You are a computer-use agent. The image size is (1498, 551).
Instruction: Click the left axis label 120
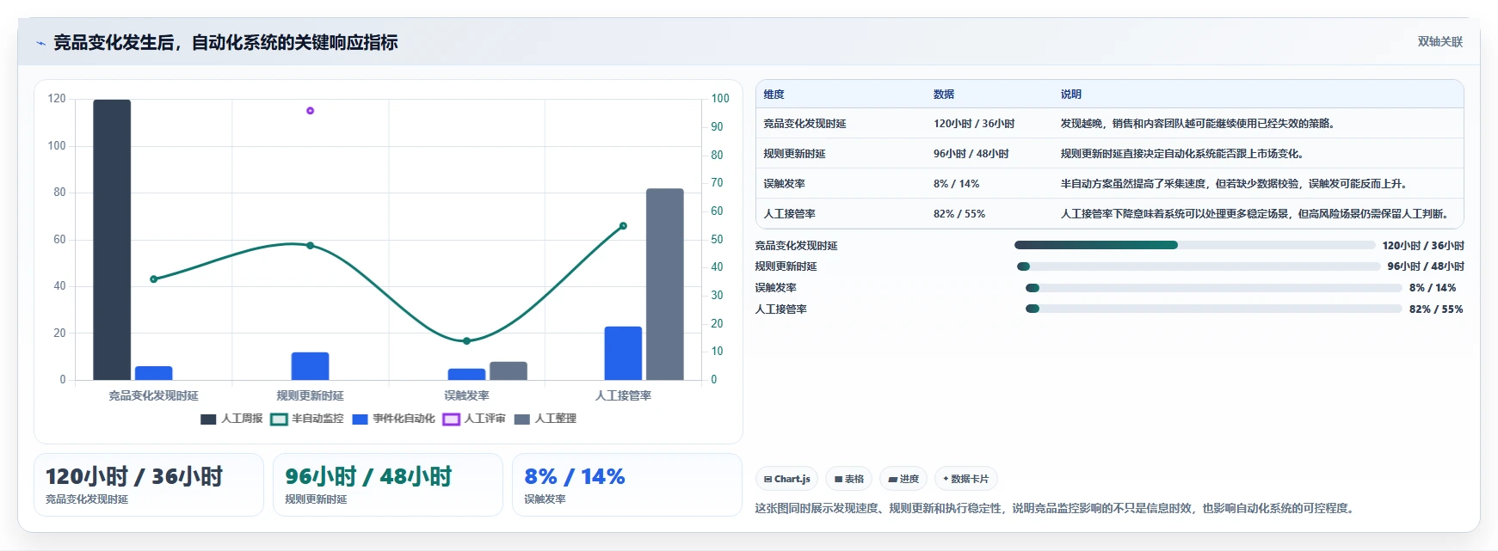(57, 99)
